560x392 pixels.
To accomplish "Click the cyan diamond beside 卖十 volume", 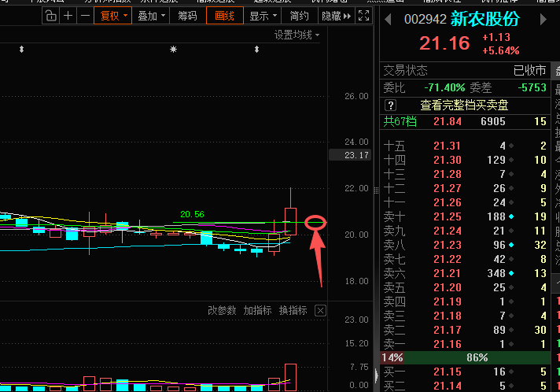I will [511, 216].
